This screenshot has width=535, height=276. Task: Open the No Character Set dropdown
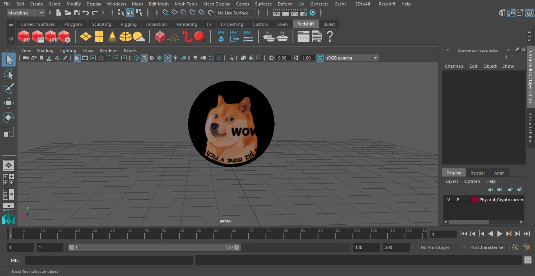(x=488, y=247)
